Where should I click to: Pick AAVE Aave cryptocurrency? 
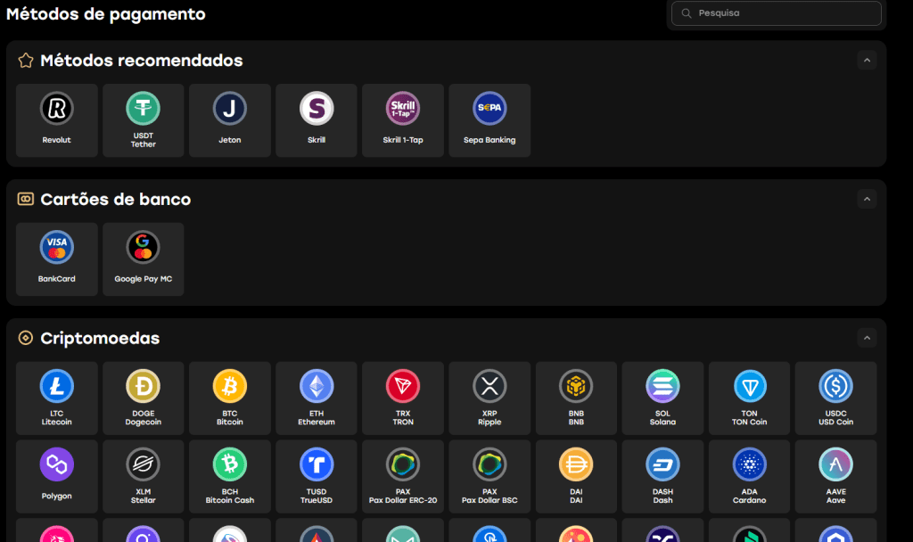(x=835, y=476)
